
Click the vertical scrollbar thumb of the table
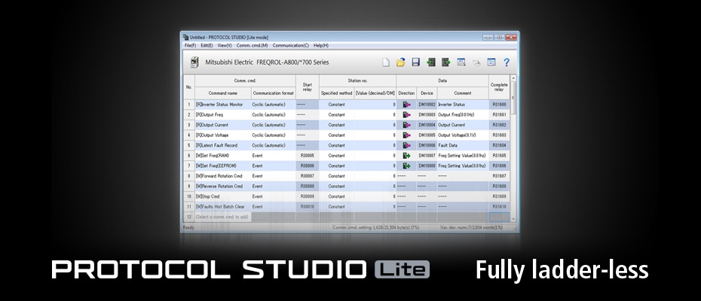pos(513,97)
